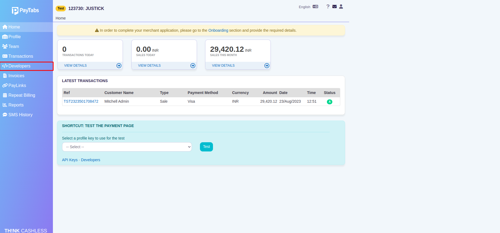Open the Profile sidebar item

(26, 37)
